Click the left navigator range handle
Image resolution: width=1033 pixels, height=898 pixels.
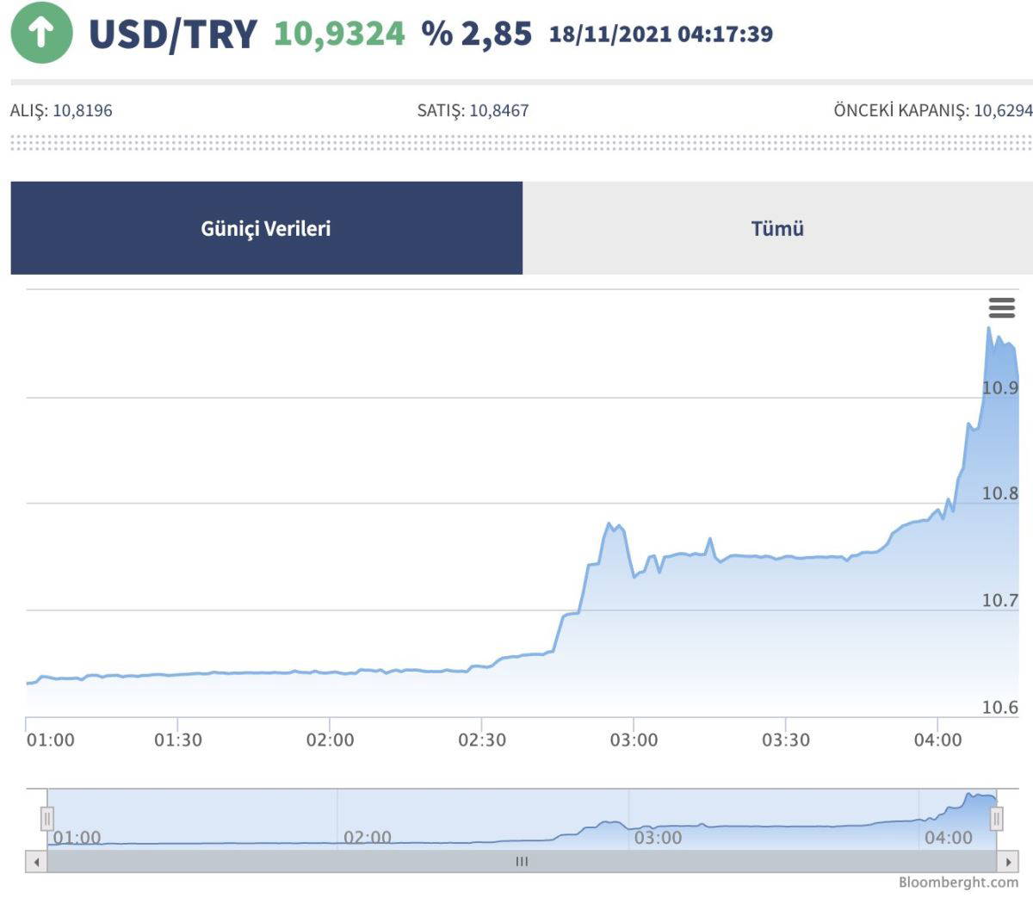[47, 818]
